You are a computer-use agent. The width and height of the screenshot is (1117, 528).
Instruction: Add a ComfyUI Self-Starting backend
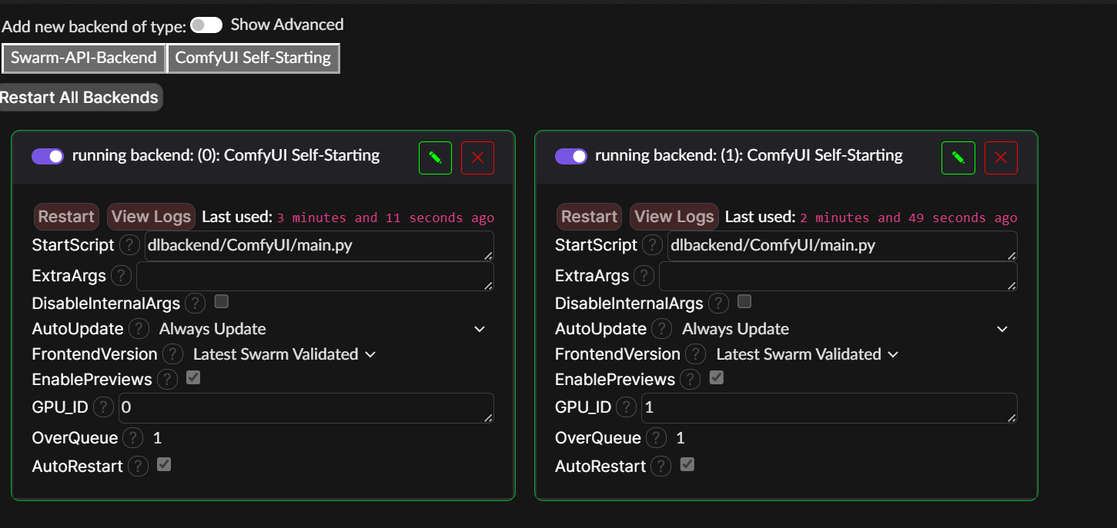click(x=253, y=58)
